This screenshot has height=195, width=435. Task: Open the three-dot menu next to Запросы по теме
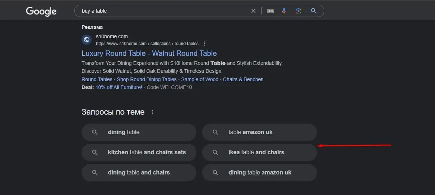152,112
